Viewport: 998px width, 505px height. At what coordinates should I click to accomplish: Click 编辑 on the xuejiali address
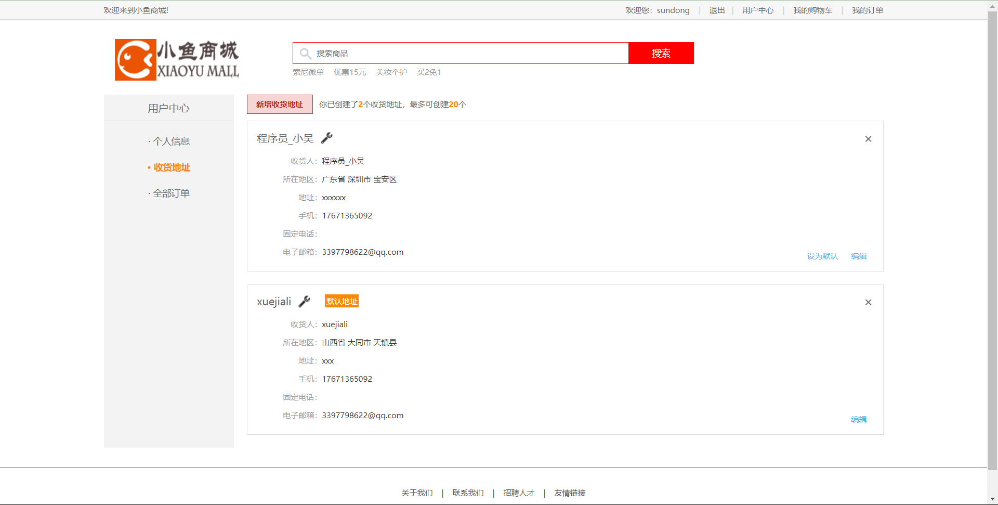coord(859,419)
